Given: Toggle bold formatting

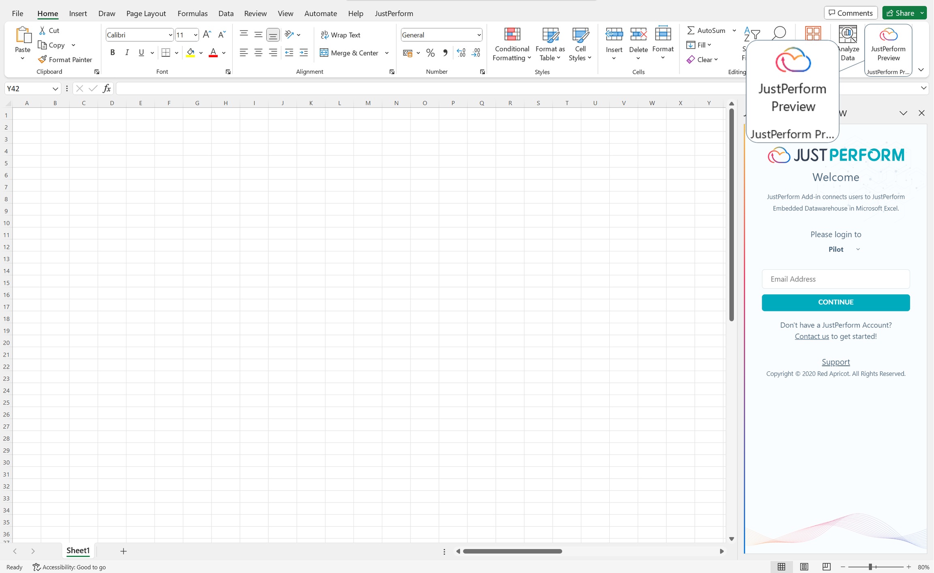Looking at the screenshot, I should point(113,52).
